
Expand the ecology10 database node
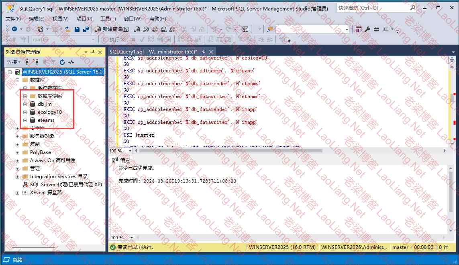[25, 112]
